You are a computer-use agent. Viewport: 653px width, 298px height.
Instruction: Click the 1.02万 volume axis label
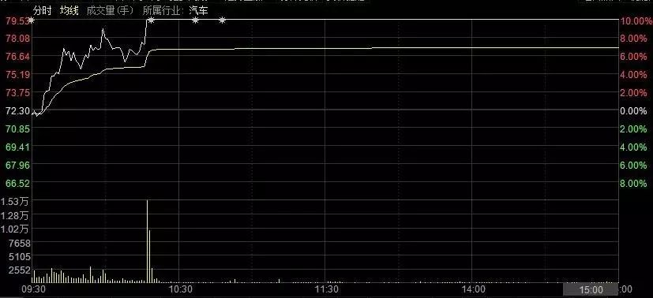pos(15,229)
